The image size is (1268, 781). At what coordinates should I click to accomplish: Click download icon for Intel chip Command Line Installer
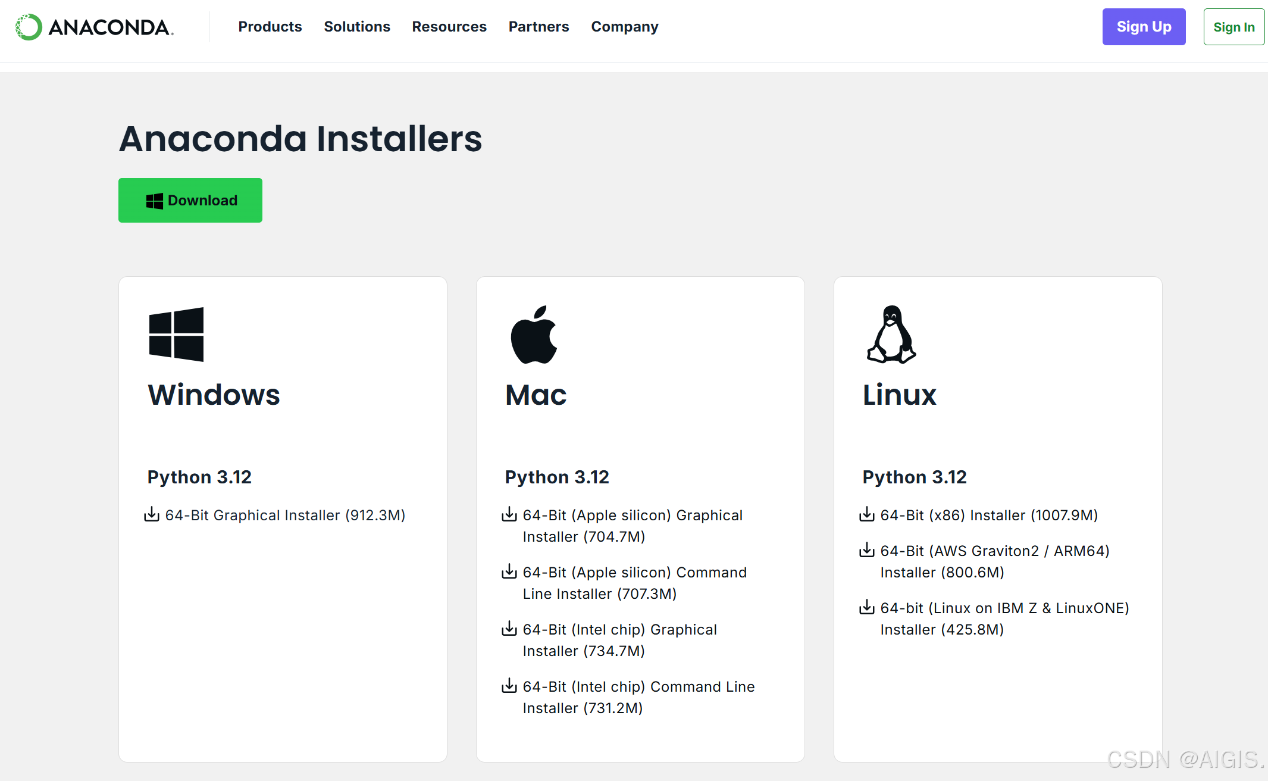click(x=509, y=686)
